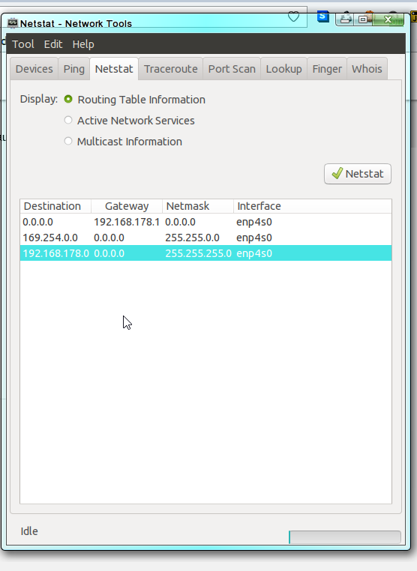Switch to the Ping tab
This screenshot has width=417, height=571.
[74, 69]
